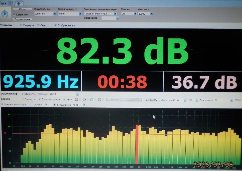The image size is (242, 171).
Task: Click the По-умолчанию defaults button
Action: [23, 19]
